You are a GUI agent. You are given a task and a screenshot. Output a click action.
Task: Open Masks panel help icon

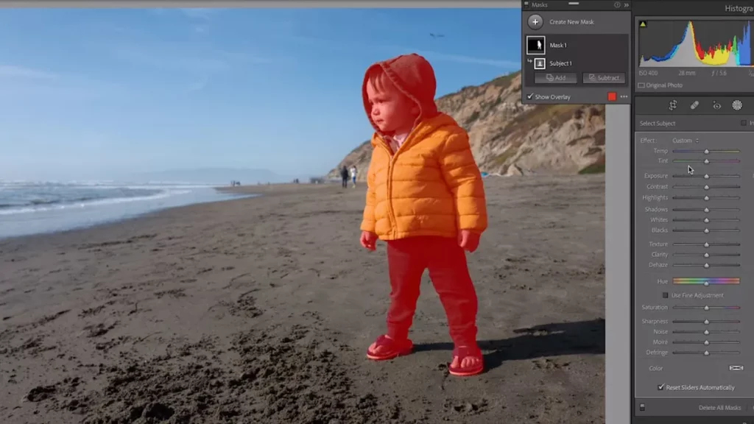point(617,5)
